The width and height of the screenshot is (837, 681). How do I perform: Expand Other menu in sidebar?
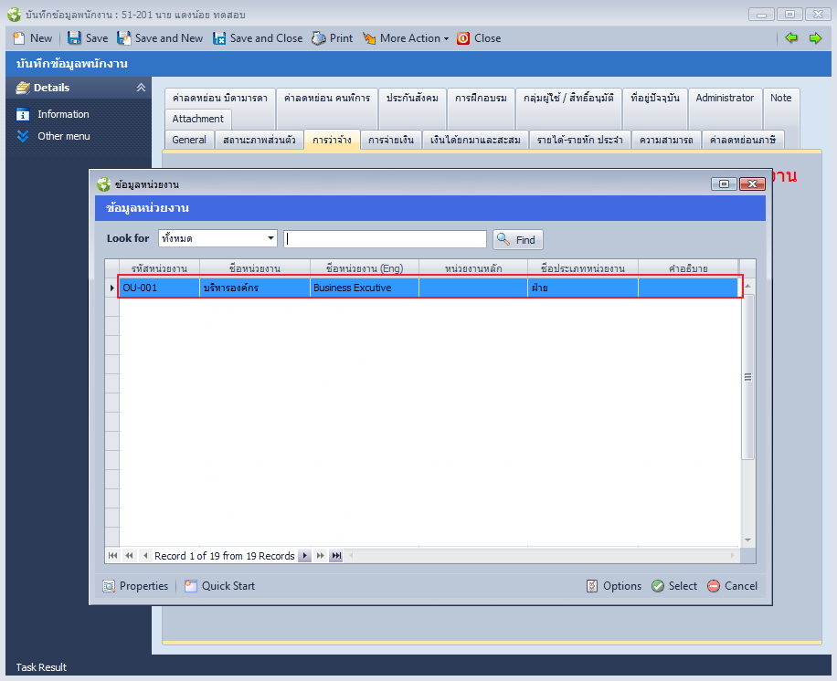pos(64,136)
